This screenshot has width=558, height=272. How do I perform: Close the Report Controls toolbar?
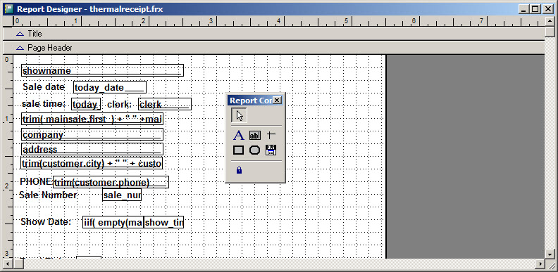[x=277, y=100]
